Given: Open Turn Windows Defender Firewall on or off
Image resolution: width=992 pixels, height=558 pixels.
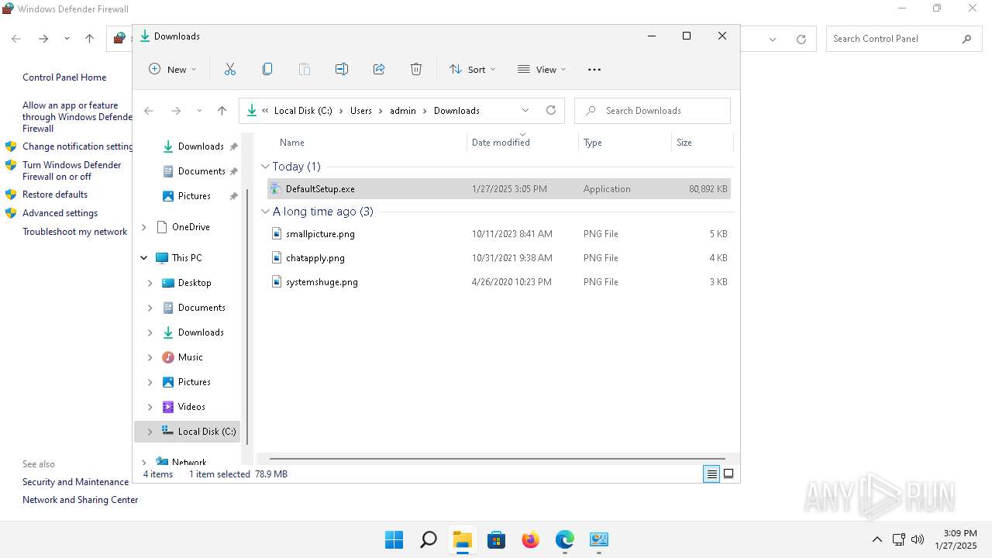Looking at the screenshot, I should coord(72,170).
